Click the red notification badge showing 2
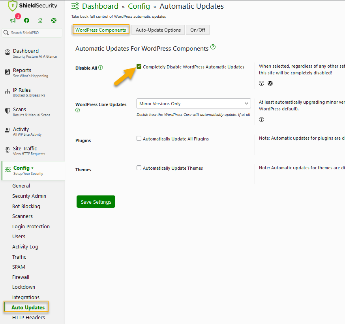This screenshot has width=345, height=324. coord(18,16)
